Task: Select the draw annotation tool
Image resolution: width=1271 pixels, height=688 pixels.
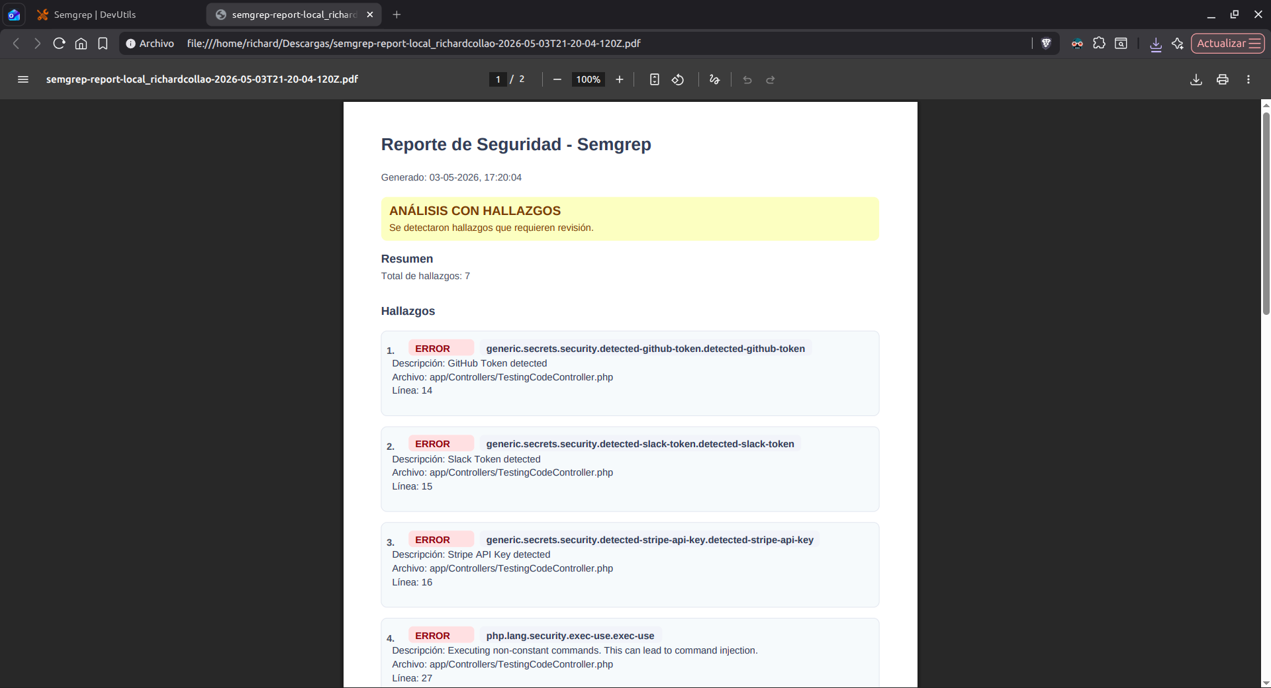Action: (714, 79)
